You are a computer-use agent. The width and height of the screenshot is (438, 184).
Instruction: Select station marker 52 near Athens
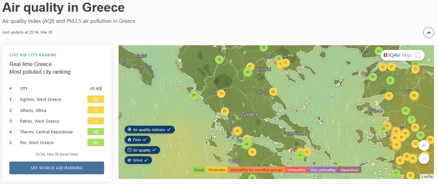[x=307, y=152]
